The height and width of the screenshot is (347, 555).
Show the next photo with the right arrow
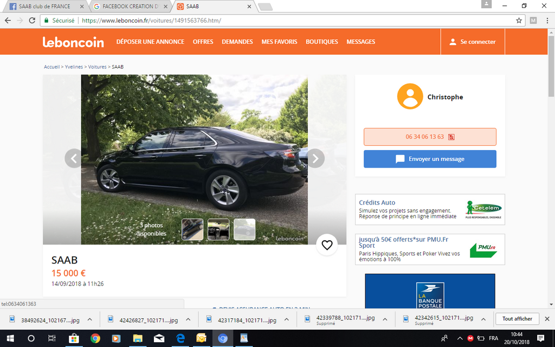(315, 158)
